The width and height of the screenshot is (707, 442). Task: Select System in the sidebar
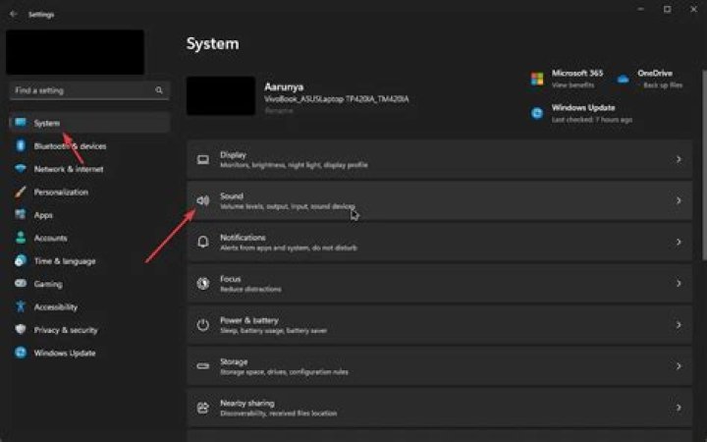[89, 123]
